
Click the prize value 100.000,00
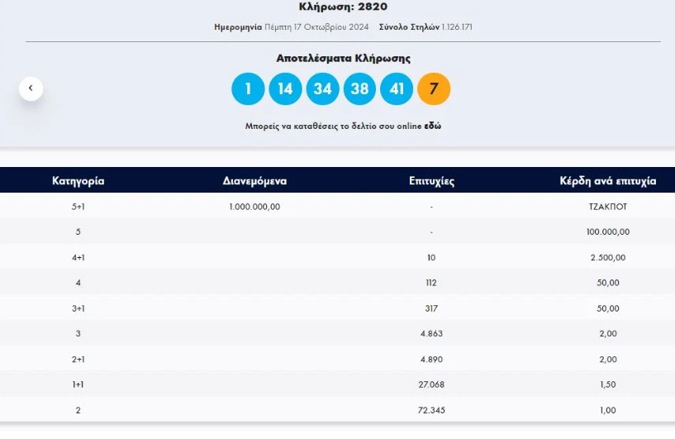(608, 231)
